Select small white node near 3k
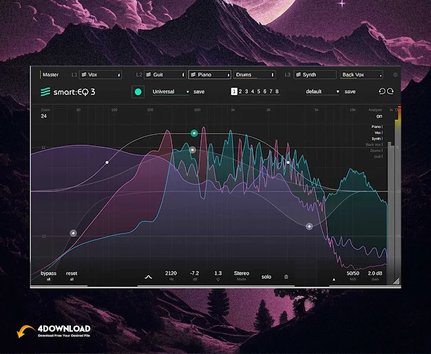The height and width of the screenshot is (354, 431). (x=288, y=163)
